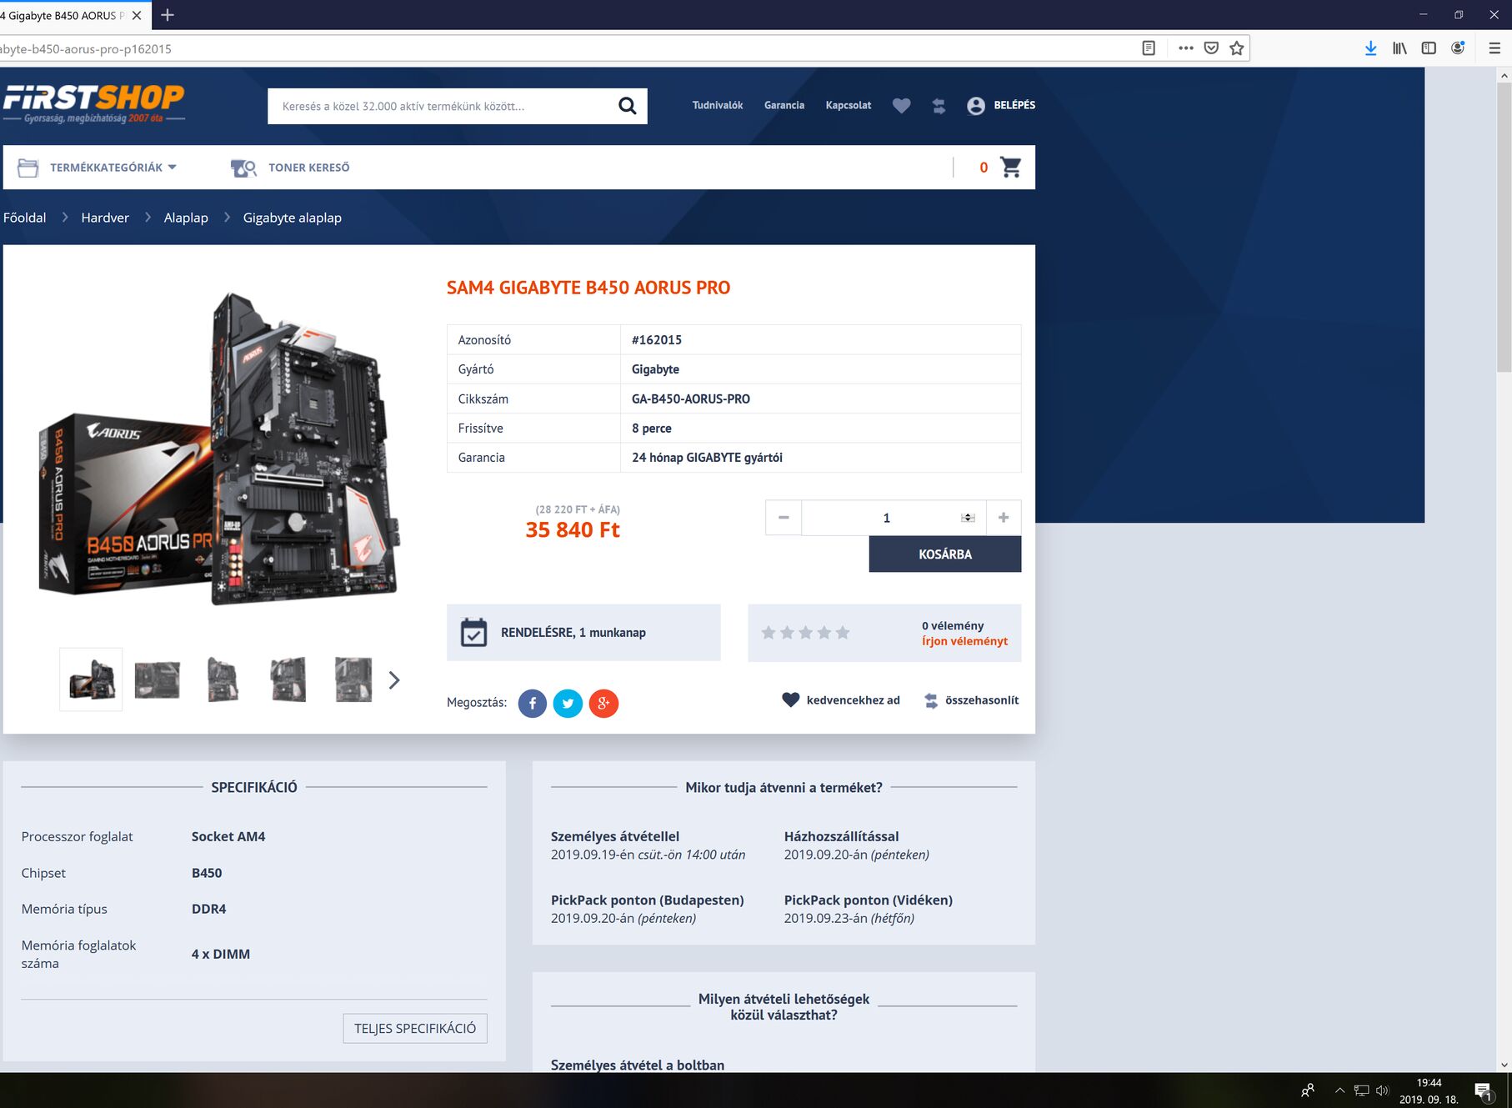This screenshot has width=1512, height=1108.
Task: Select the fourth product thumbnail
Action: tap(288, 679)
